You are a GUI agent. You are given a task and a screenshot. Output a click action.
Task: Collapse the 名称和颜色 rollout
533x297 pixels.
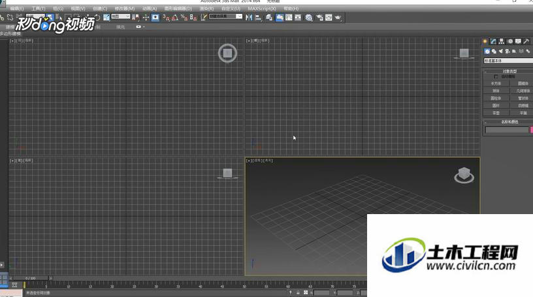(509, 121)
